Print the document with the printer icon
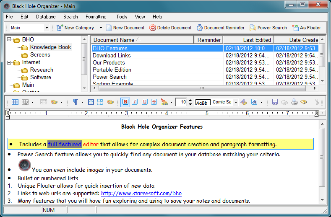Screen dimensions: 331x217 [x=294, y=102]
